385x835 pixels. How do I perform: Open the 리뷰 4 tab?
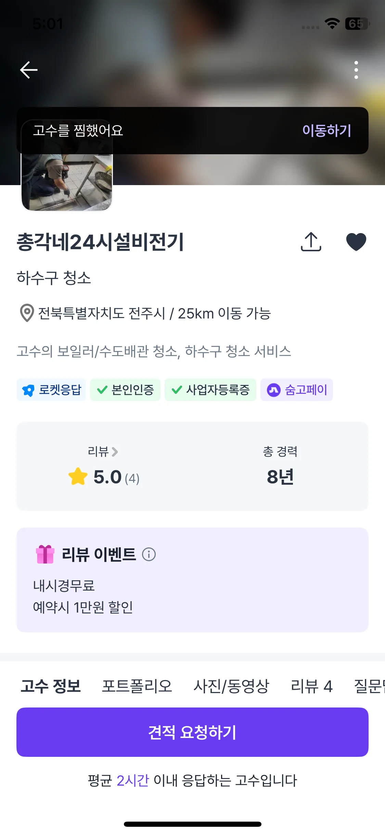(311, 686)
